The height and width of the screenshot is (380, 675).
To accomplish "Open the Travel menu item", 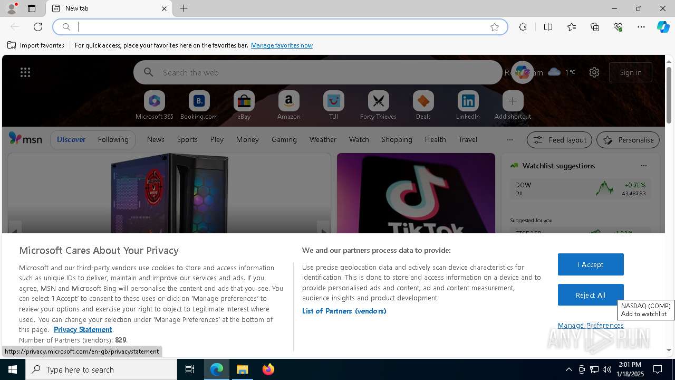I will 468,139.
